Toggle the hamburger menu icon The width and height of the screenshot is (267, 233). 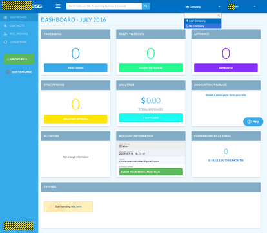[58, 6]
